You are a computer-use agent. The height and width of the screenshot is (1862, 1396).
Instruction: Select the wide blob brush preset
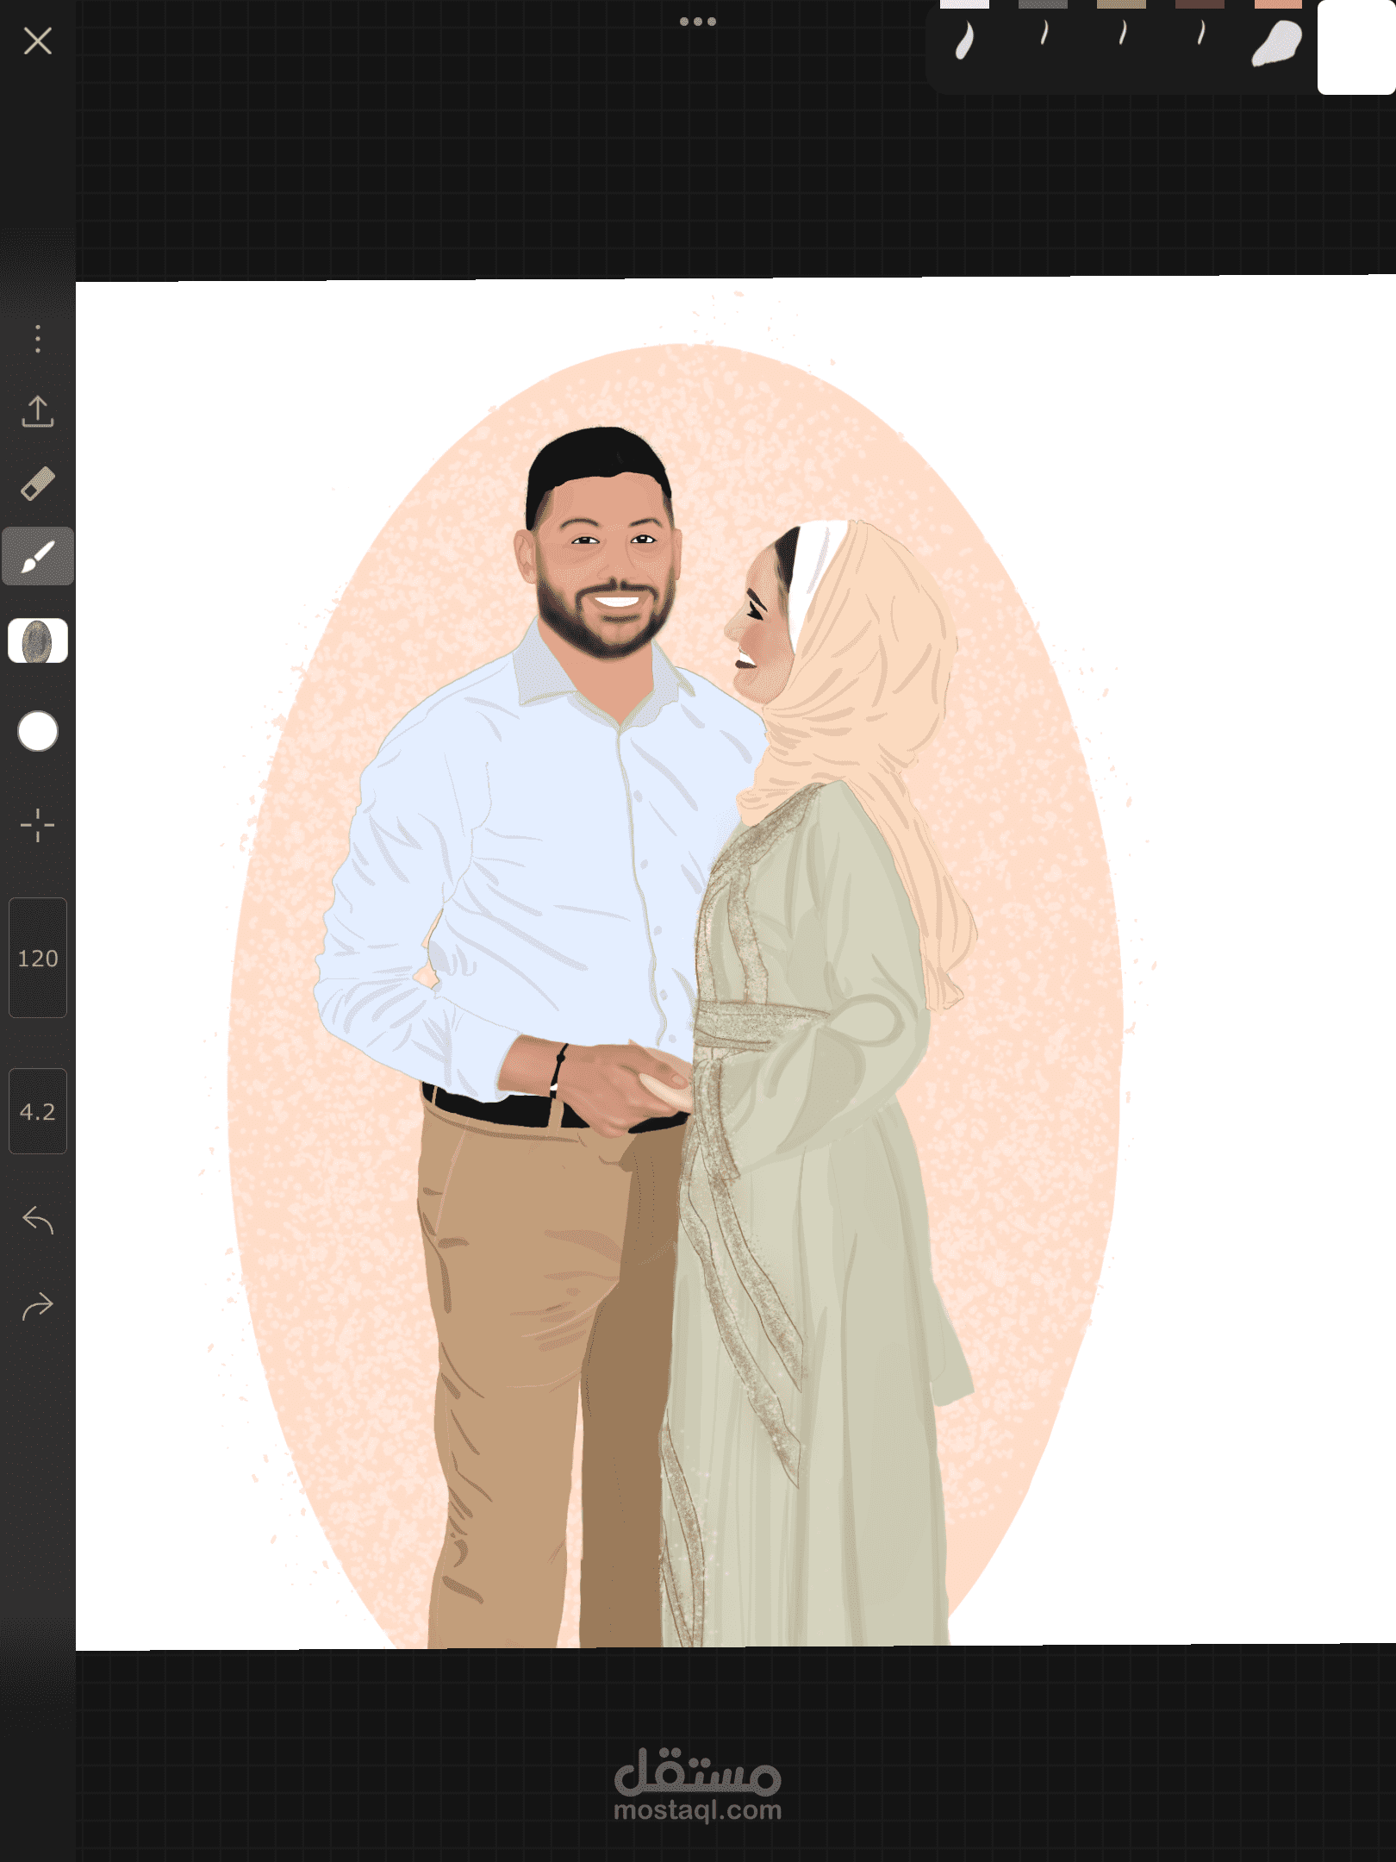1277,43
